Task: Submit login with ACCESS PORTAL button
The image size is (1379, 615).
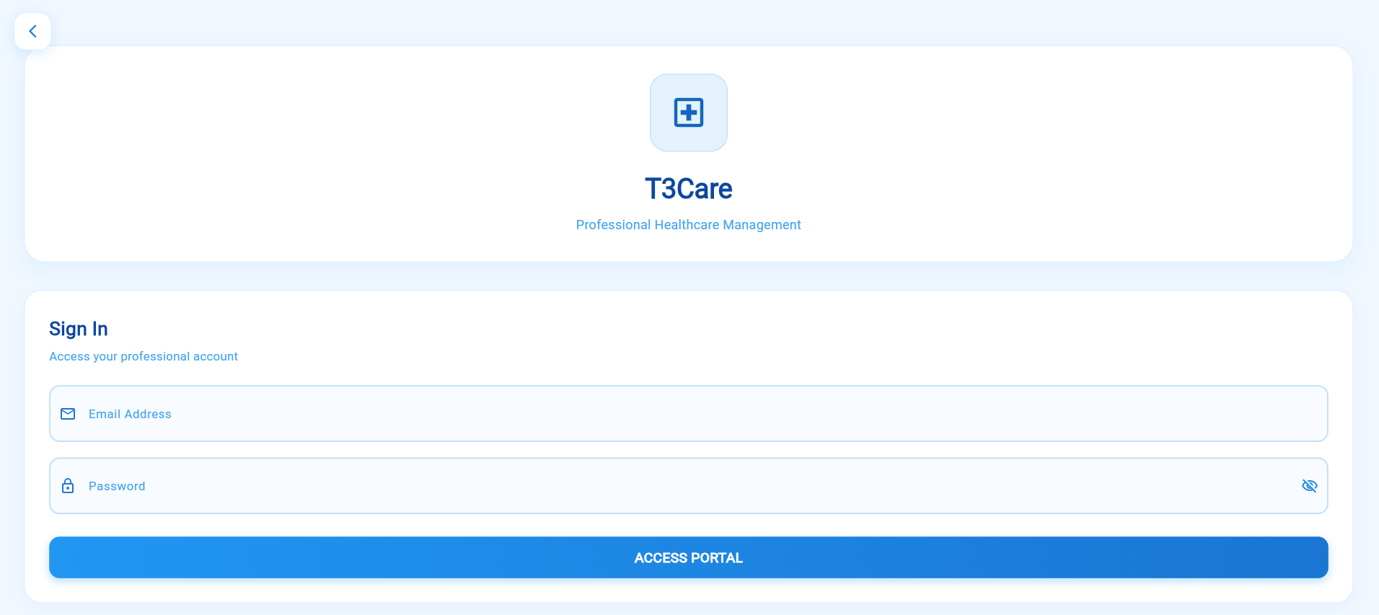Action: pos(689,557)
